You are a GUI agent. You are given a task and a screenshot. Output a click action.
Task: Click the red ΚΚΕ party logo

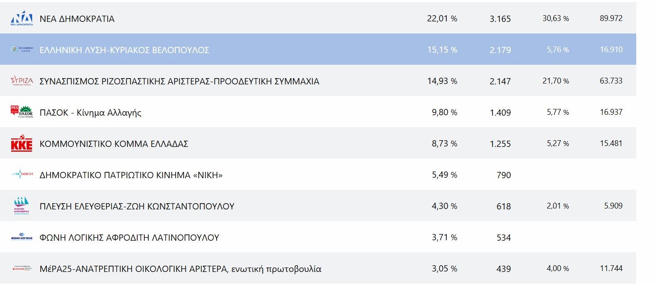(22, 144)
